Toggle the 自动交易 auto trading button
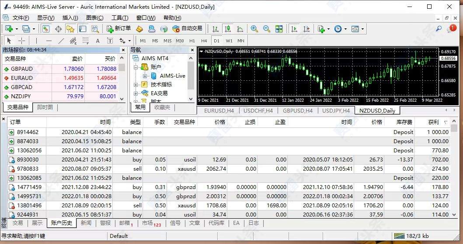This screenshot has width=463, height=244. 188,28
